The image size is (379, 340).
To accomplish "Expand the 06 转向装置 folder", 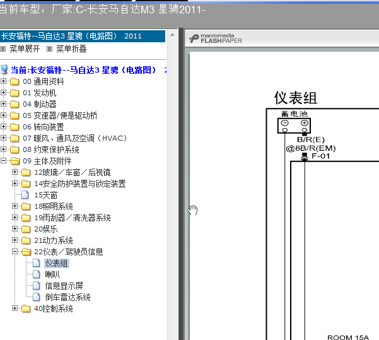I will [3, 127].
